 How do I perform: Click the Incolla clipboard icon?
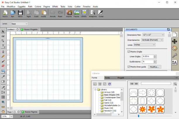click(44, 13)
